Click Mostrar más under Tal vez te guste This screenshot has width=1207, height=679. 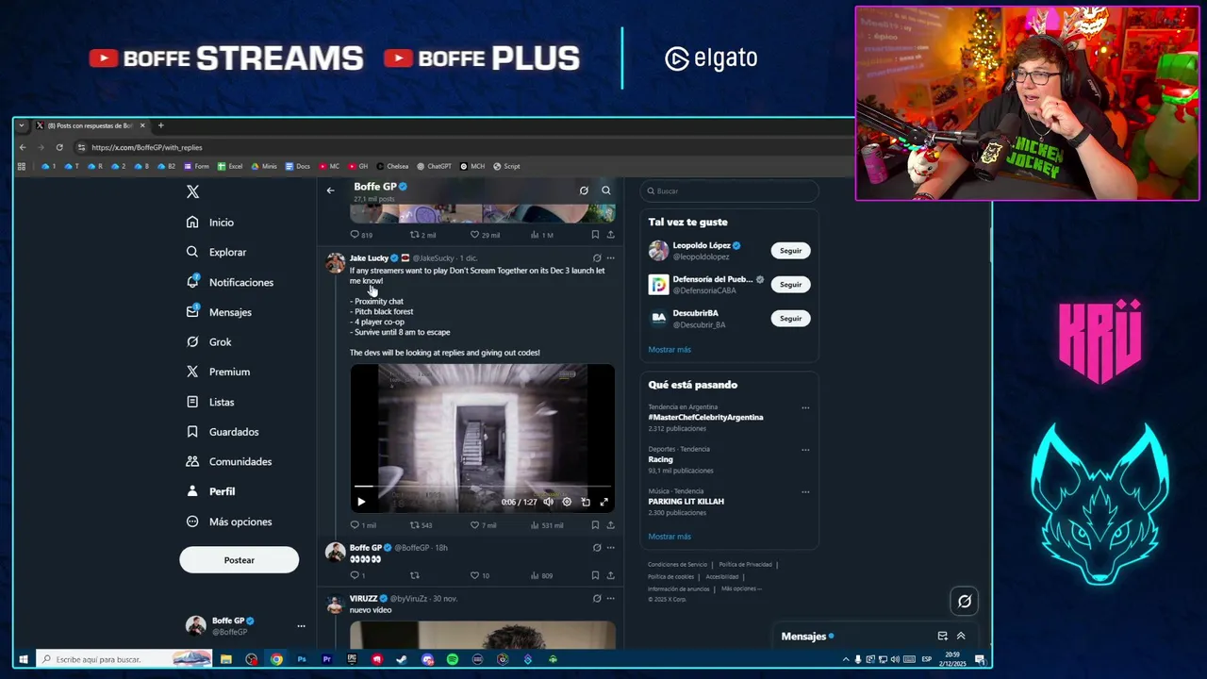coord(670,350)
